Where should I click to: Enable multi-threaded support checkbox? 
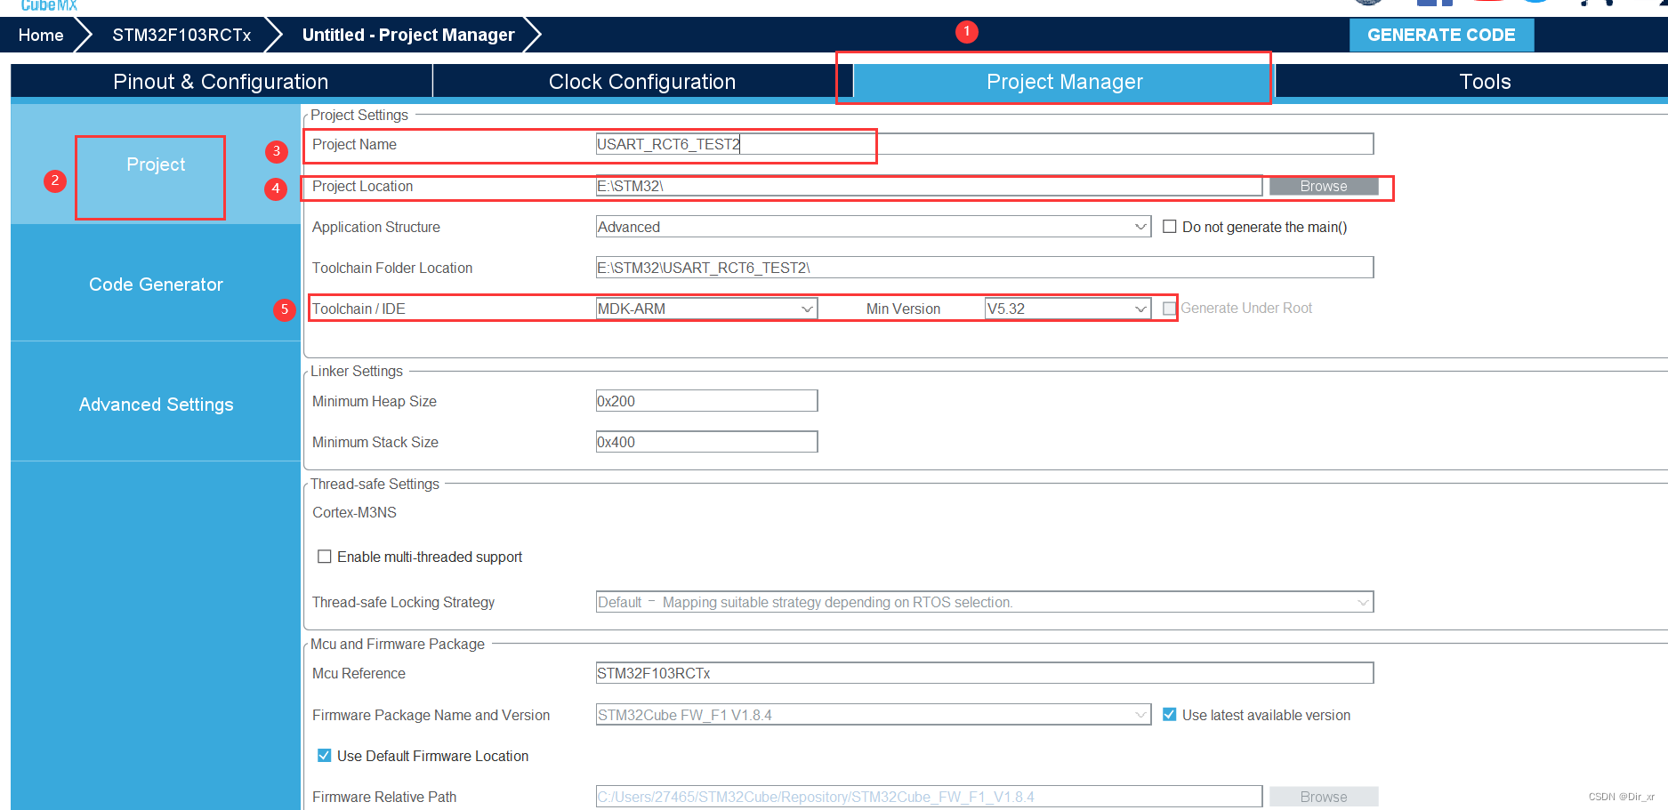click(x=325, y=557)
